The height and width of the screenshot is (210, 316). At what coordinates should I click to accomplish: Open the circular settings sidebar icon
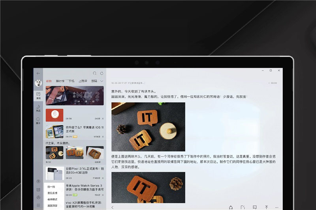(38, 197)
